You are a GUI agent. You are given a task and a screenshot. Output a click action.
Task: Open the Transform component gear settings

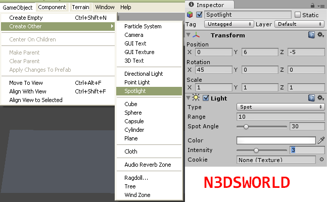tap(320, 35)
